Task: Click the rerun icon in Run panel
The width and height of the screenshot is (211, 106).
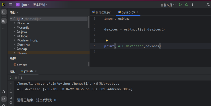Action: point(11,78)
